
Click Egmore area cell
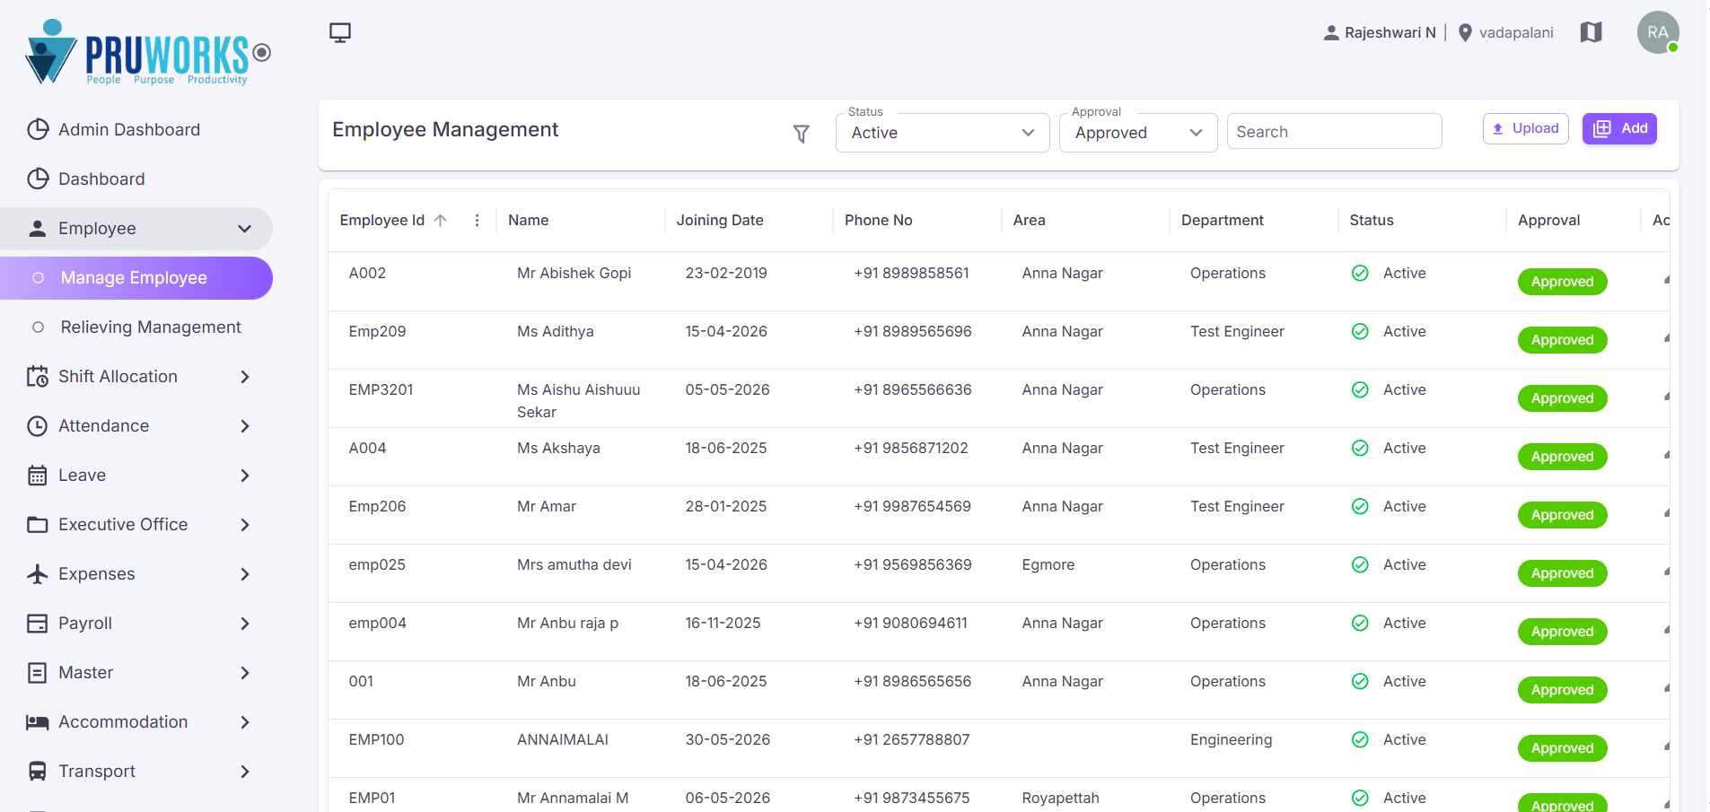[1048, 564]
